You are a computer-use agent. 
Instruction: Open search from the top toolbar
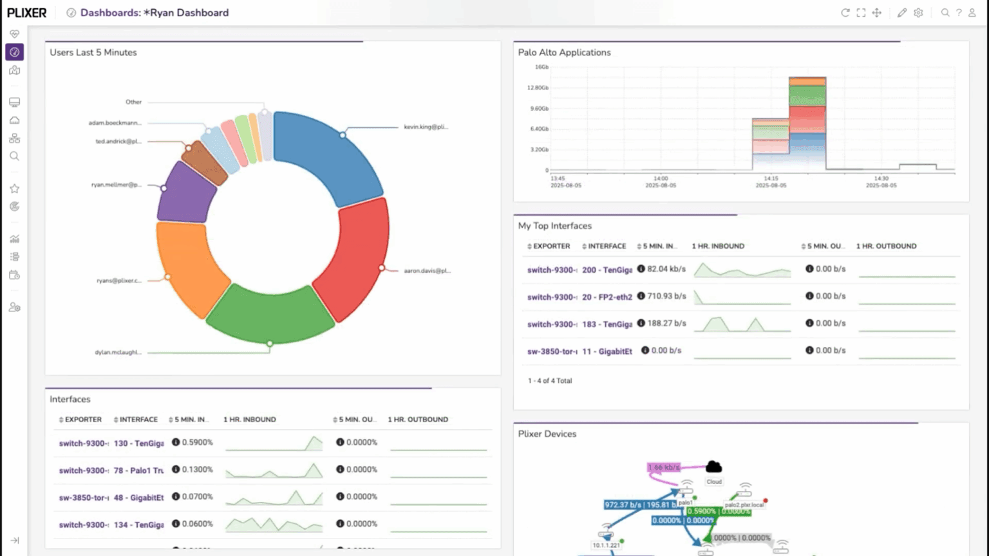(944, 12)
